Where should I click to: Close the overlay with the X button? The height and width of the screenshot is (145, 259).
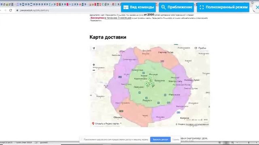[257, 7]
